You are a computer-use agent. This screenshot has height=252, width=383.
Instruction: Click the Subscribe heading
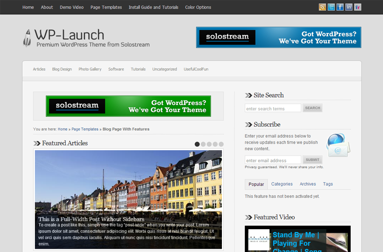(x=267, y=125)
